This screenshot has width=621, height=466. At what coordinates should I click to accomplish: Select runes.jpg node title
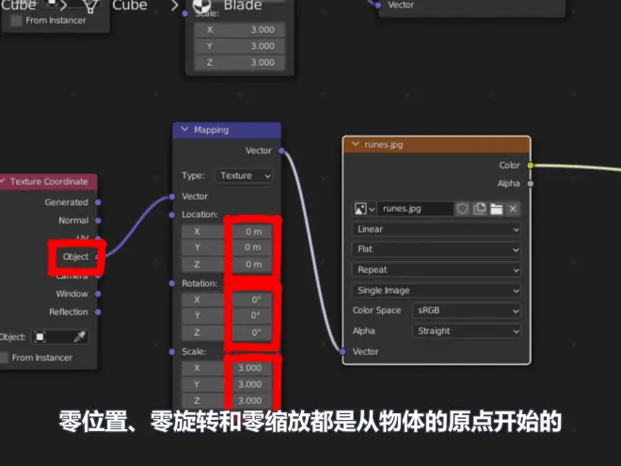tap(383, 145)
